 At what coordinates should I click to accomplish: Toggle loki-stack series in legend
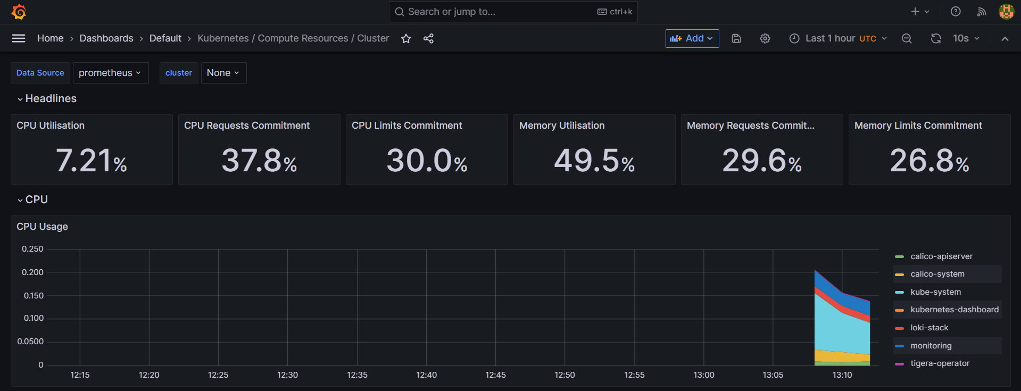click(929, 328)
